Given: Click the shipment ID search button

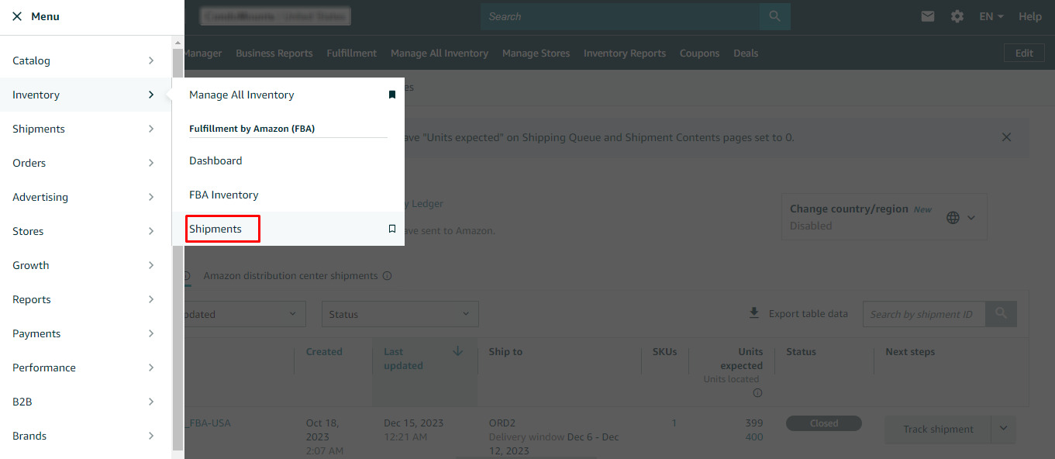Looking at the screenshot, I should click(x=1001, y=313).
